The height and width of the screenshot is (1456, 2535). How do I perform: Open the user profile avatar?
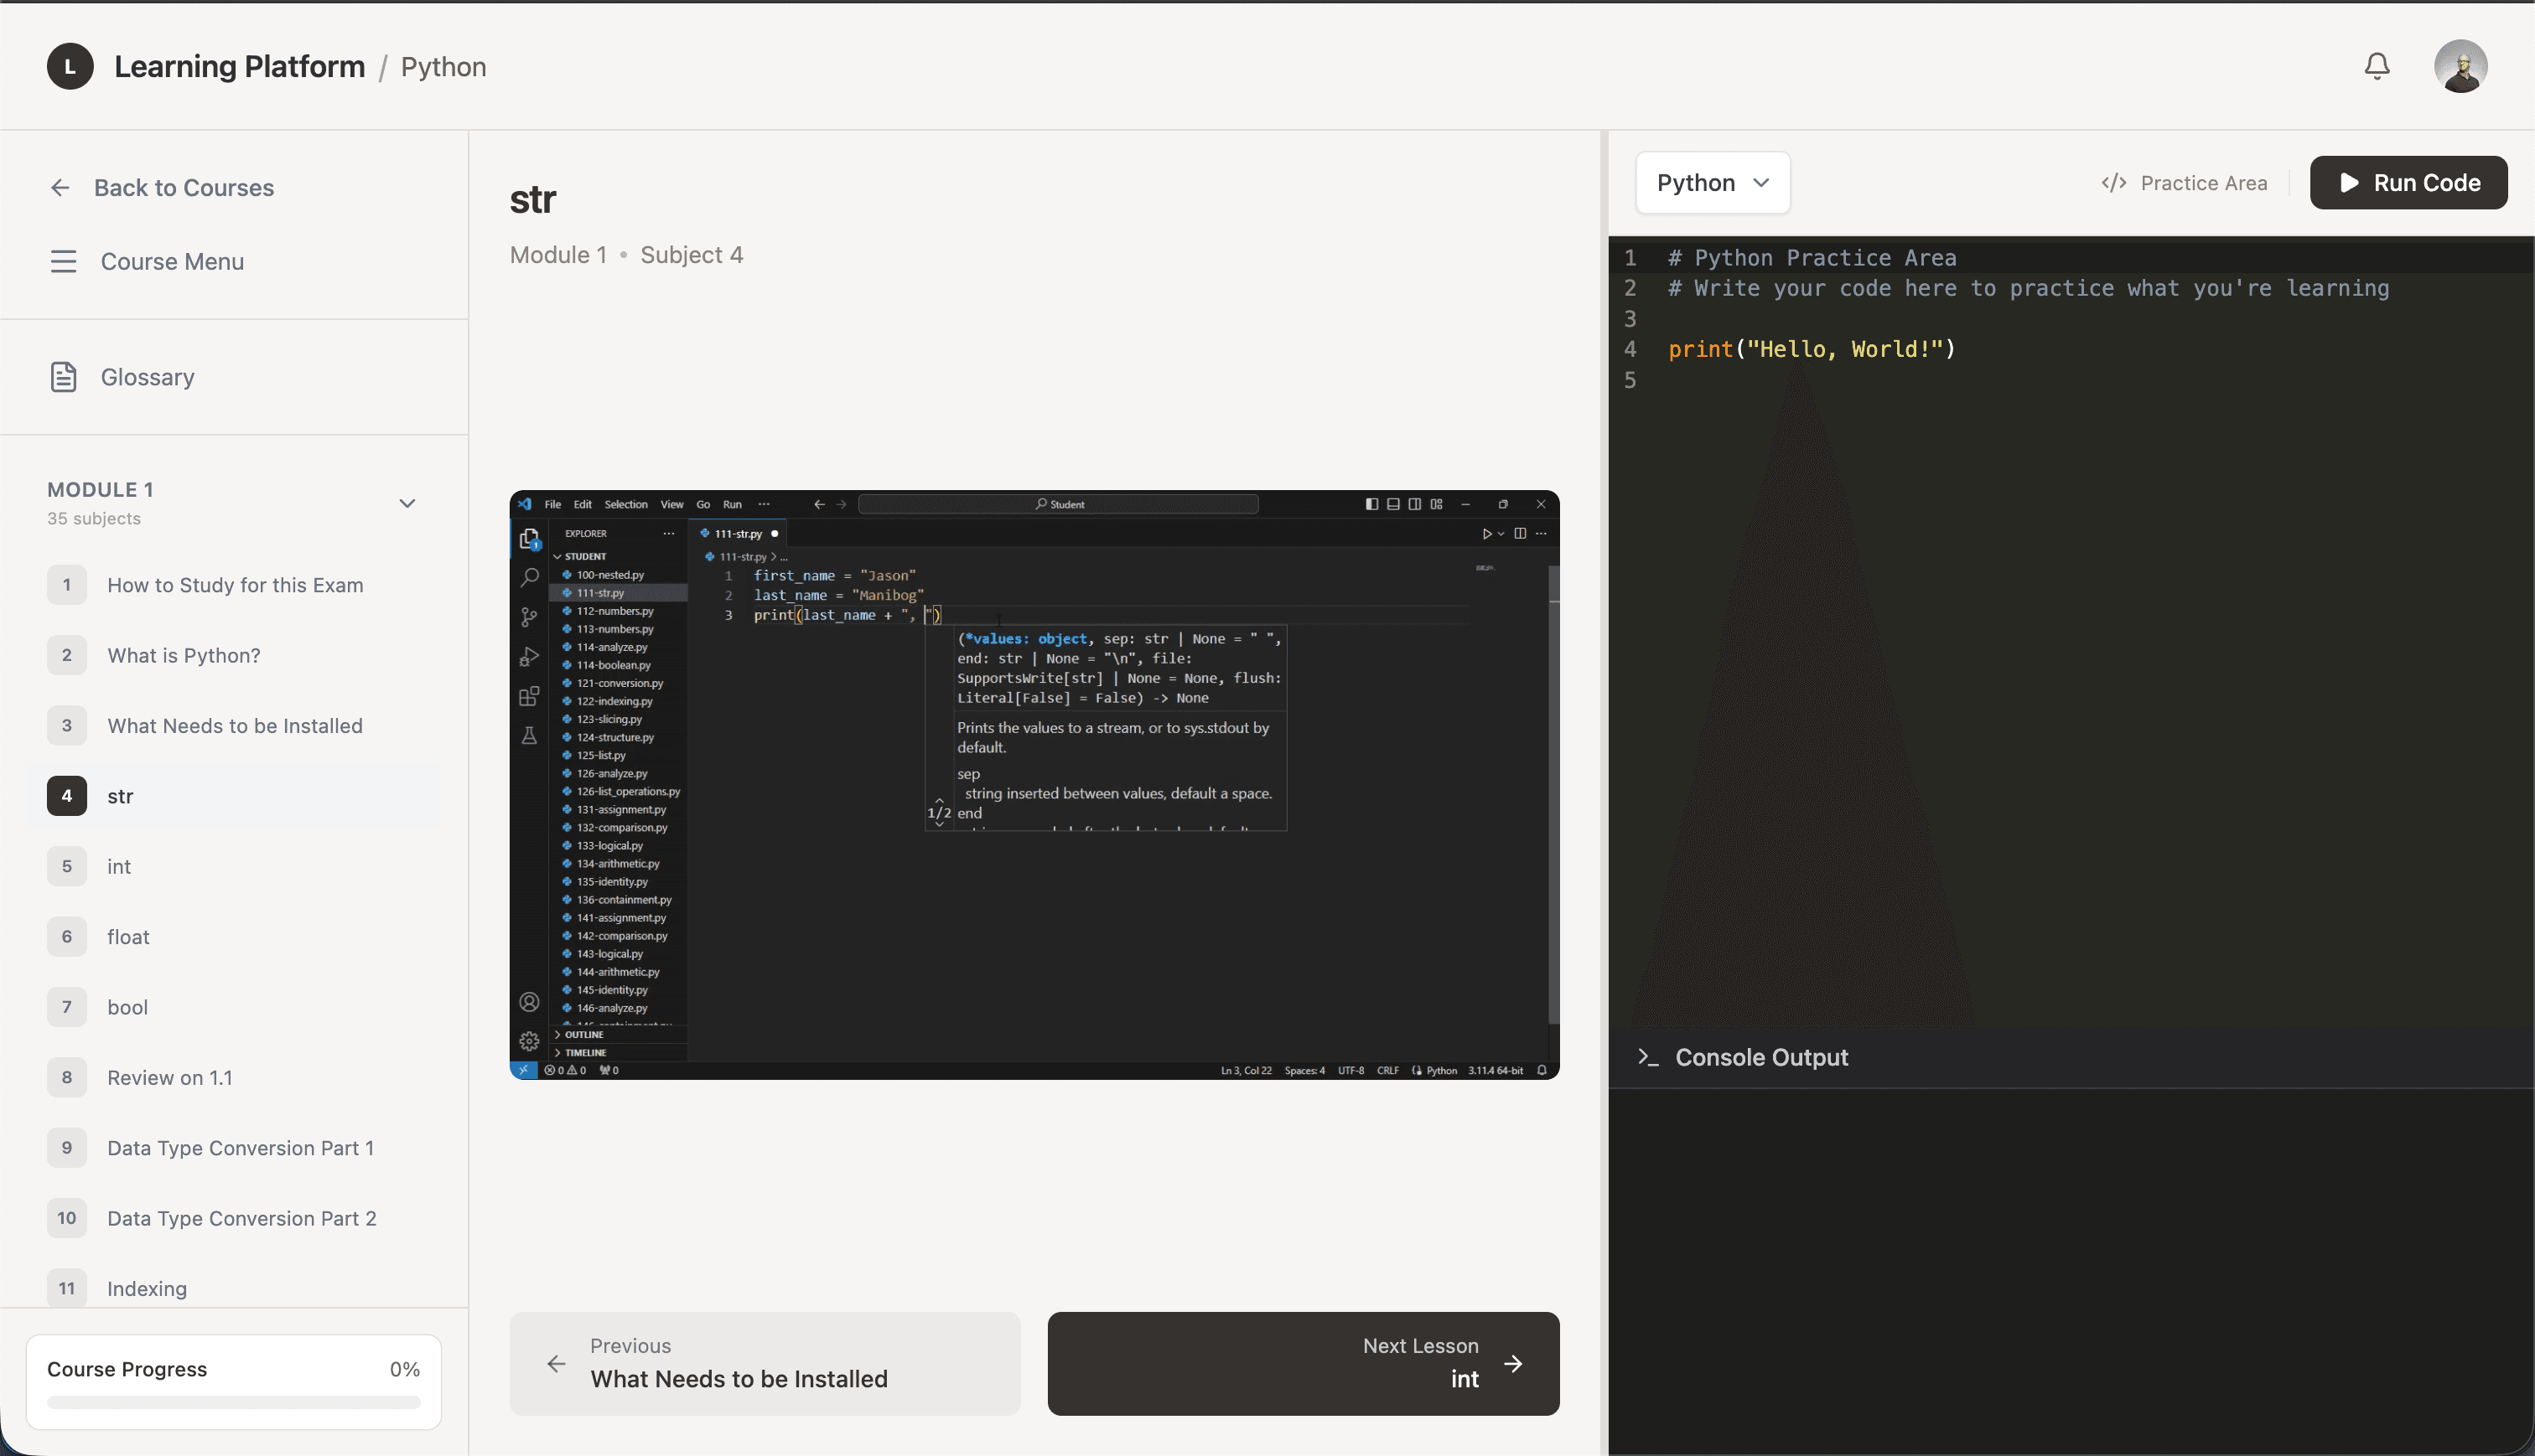coord(2460,66)
